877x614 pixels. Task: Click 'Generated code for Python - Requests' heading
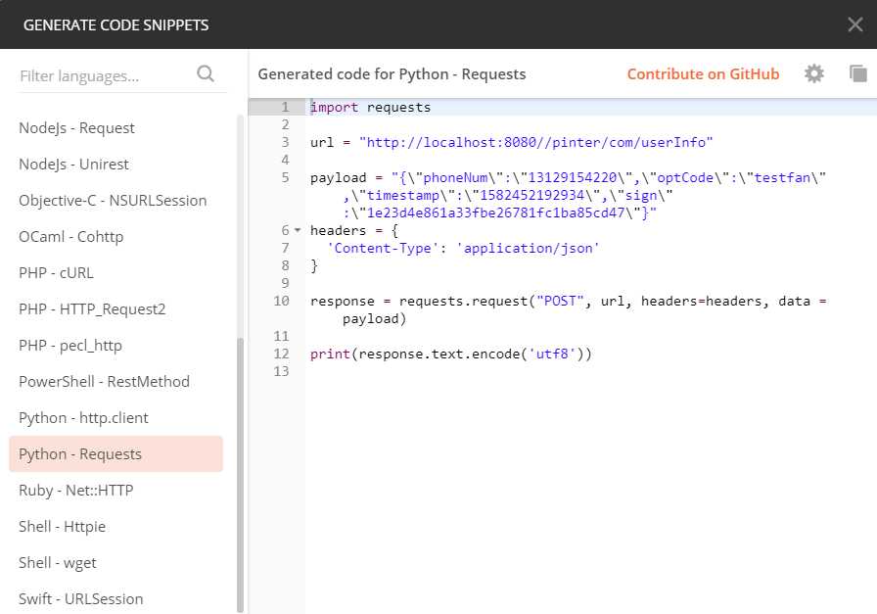coord(392,74)
